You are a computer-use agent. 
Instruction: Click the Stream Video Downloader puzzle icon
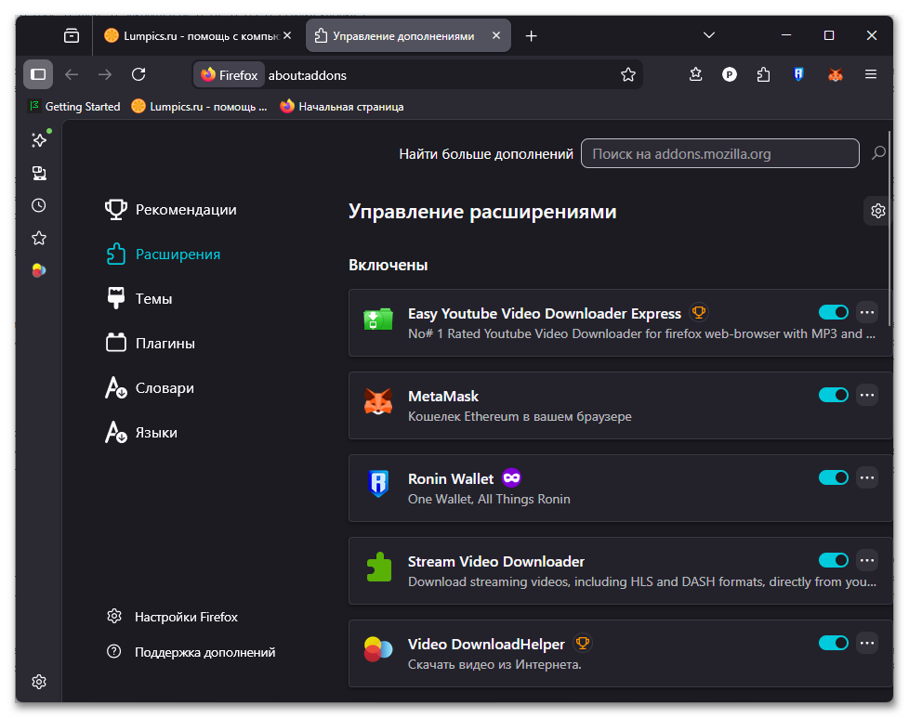coord(378,568)
